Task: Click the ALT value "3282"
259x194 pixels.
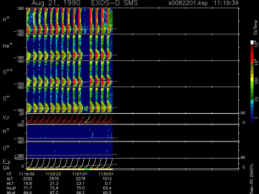Action: click(x=28, y=179)
